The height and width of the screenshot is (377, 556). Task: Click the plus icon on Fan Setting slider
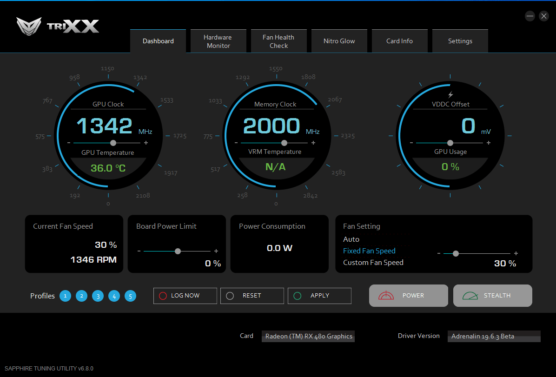[x=516, y=253]
